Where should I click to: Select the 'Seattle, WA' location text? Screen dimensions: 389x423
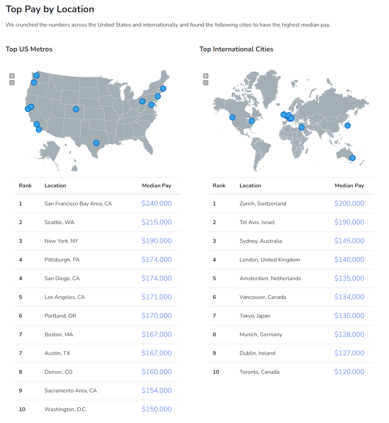60,222
